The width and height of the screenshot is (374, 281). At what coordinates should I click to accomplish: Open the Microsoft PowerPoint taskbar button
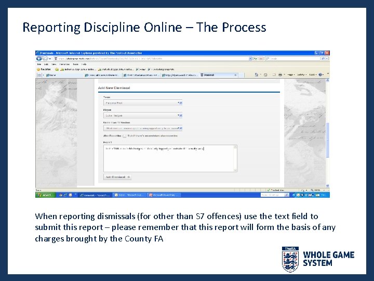click(x=164, y=195)
